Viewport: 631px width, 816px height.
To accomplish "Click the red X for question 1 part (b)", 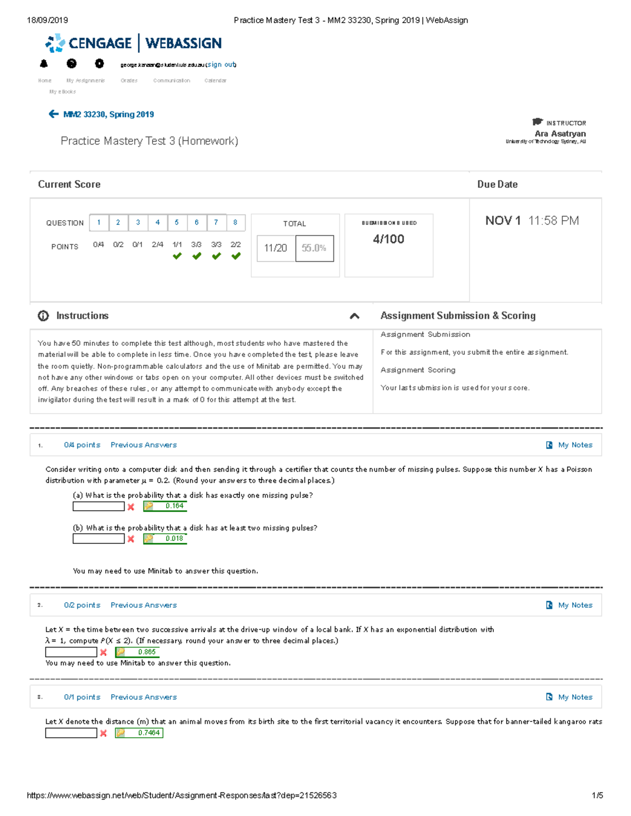I will pos(130,539).
